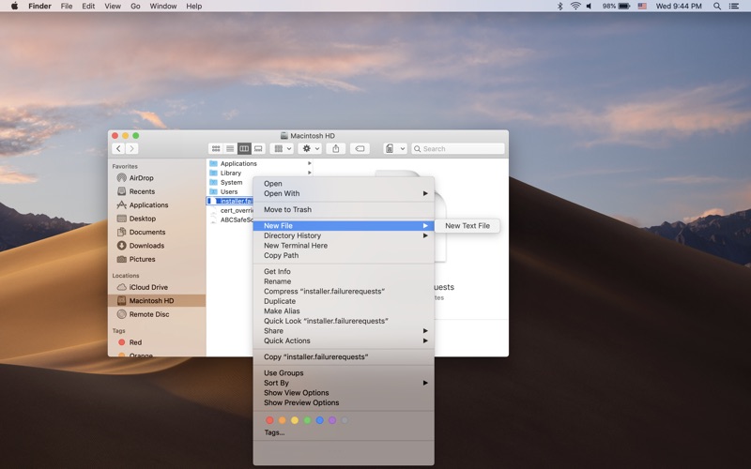Choose Show Preview Options
Viewport: 751px width, 469px height.
[344, 402]
